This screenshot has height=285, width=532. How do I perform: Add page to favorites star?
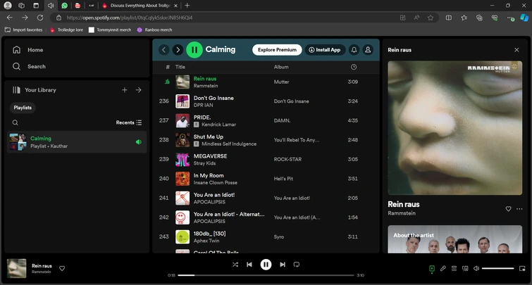pos(431,18)
